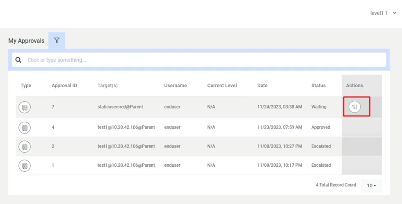The height and width of the screenshot is (204, 402).
Task: Click approval ID 4 cell
Action: point(53,127)
